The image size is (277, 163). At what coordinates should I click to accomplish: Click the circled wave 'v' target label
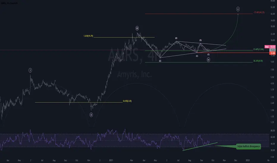tap(238, 9)
